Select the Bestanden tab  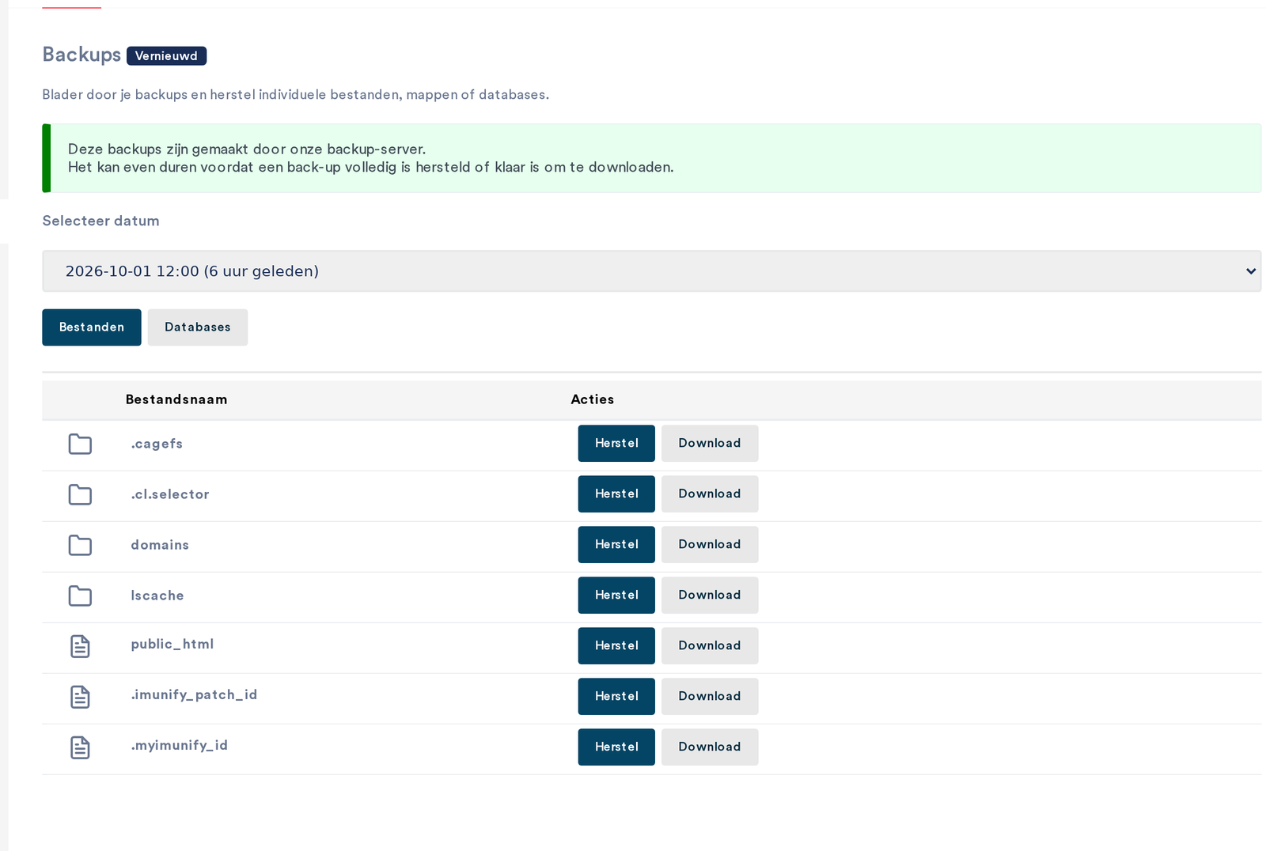click(92, 327)
